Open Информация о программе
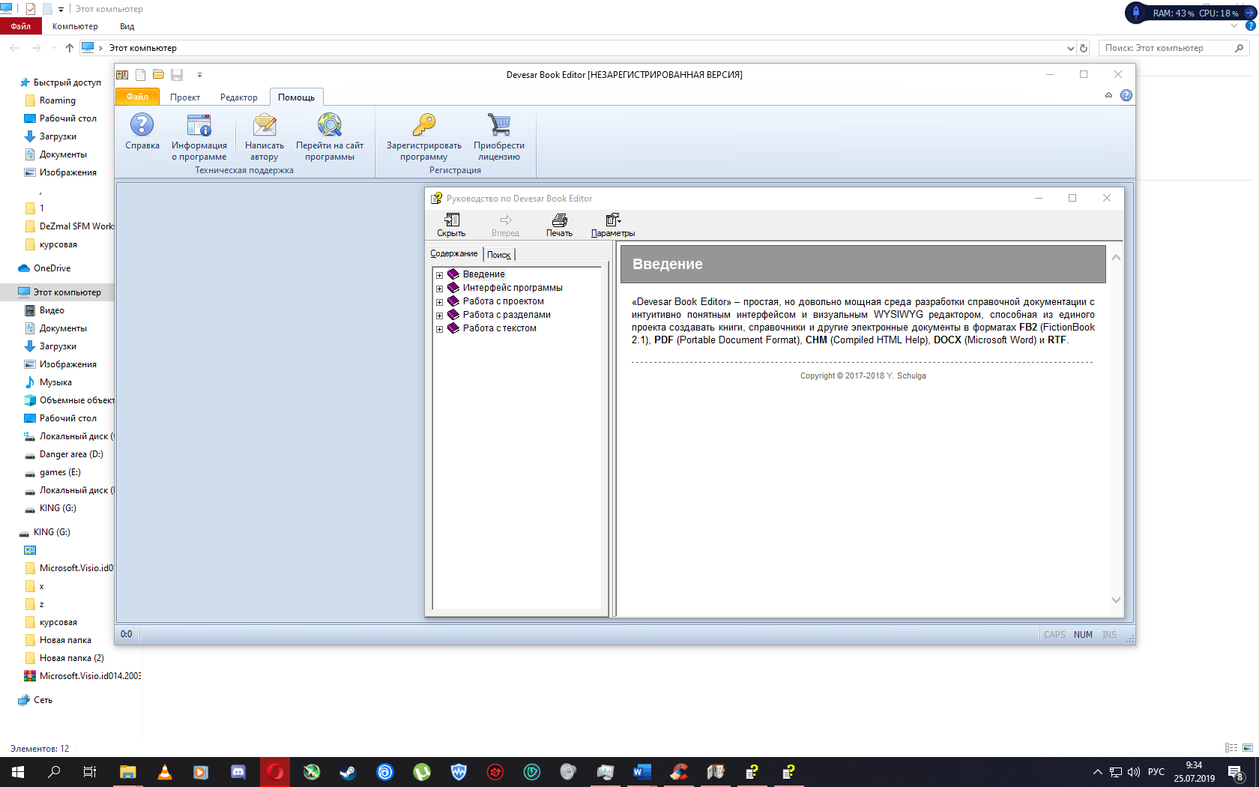The height and width of the screenshot is (787, 1259). pyautogui.click(x=199, y=136)
